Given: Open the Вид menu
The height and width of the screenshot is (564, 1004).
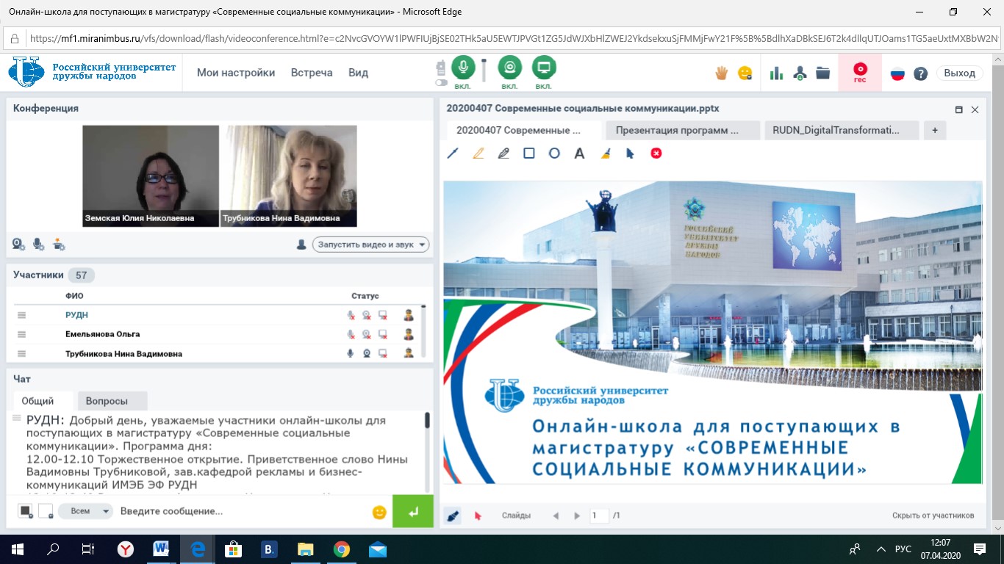Looking at the screenshot, I should [x=358, y=73].
